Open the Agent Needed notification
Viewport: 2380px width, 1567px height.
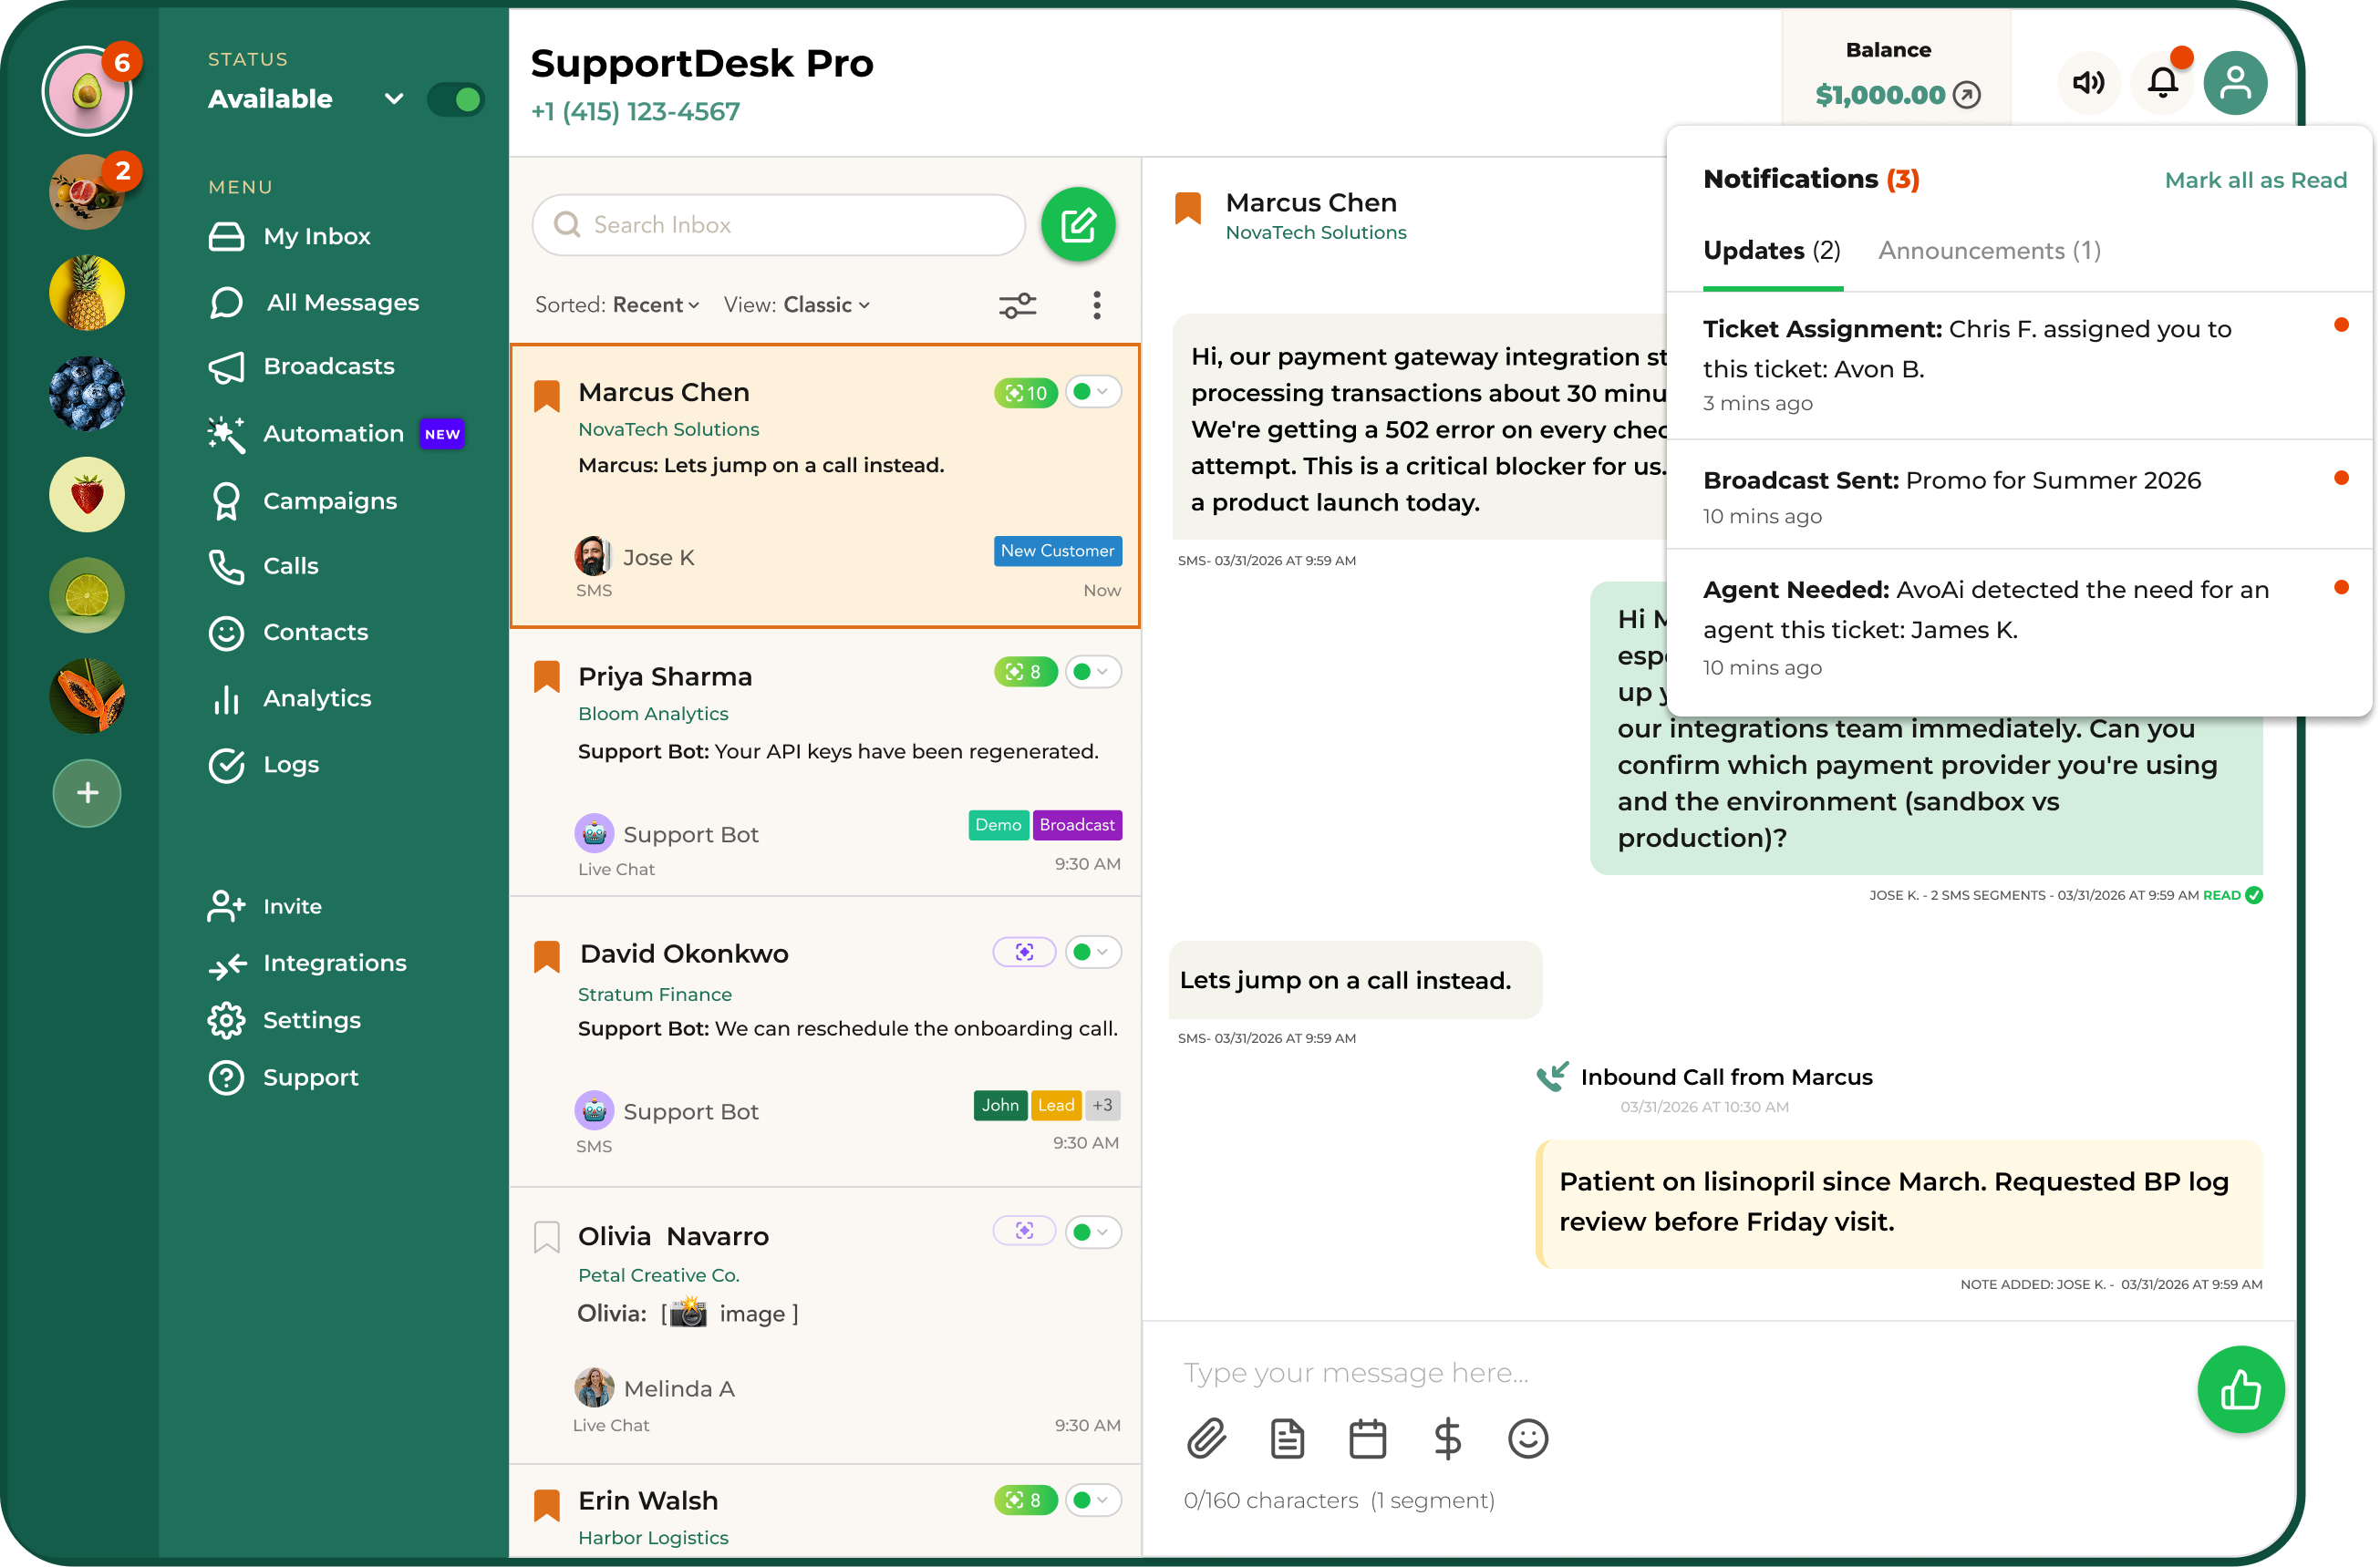(x=2019, y=630)
